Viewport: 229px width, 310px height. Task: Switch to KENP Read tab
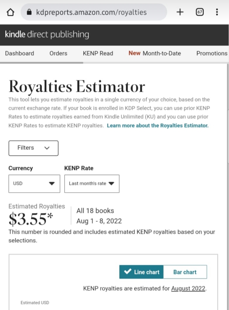[x=98, y=53]
